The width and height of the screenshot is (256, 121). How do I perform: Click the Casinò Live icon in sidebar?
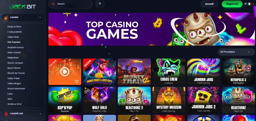click(6, 113)
